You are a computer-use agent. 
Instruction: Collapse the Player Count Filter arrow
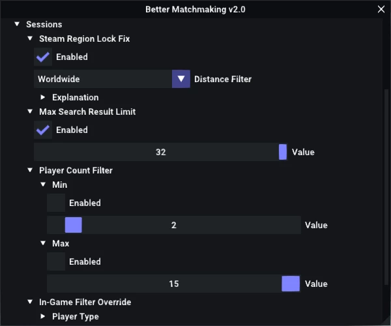(30, 170)
